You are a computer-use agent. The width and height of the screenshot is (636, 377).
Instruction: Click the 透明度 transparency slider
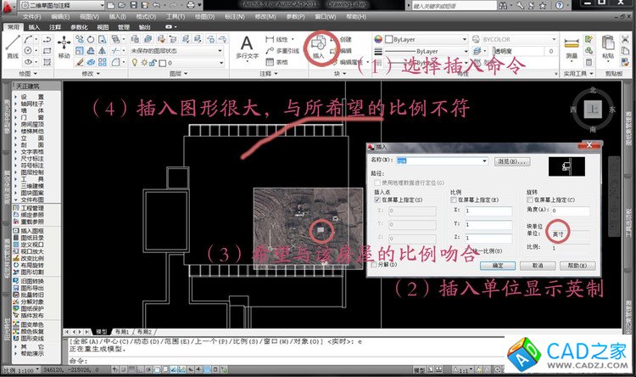[517, 51]
